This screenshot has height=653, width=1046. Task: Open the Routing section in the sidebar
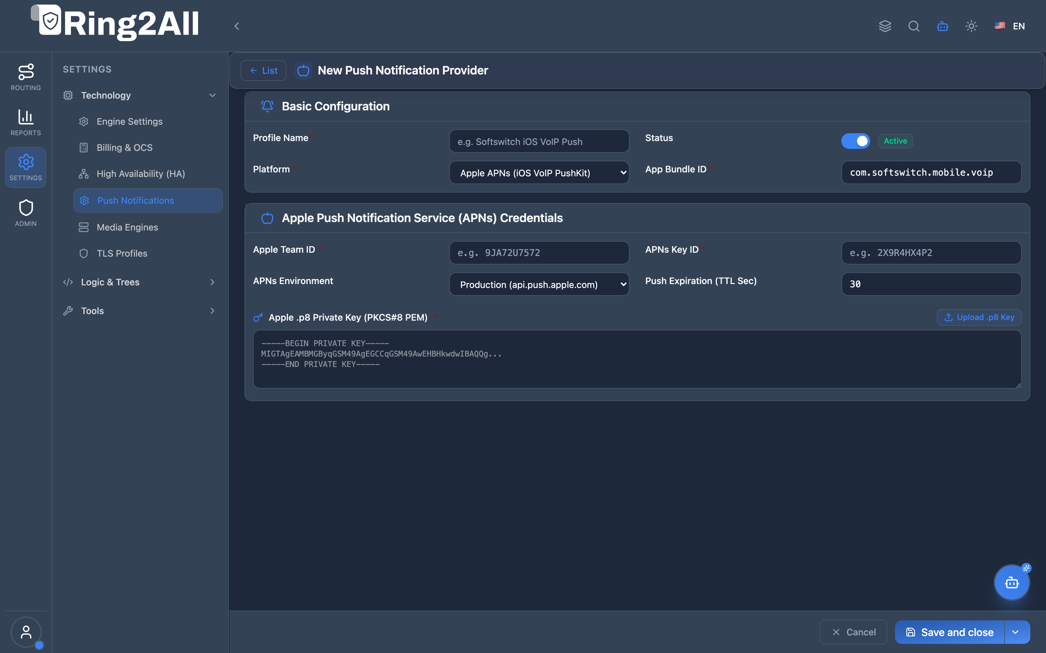pos(25,77)
